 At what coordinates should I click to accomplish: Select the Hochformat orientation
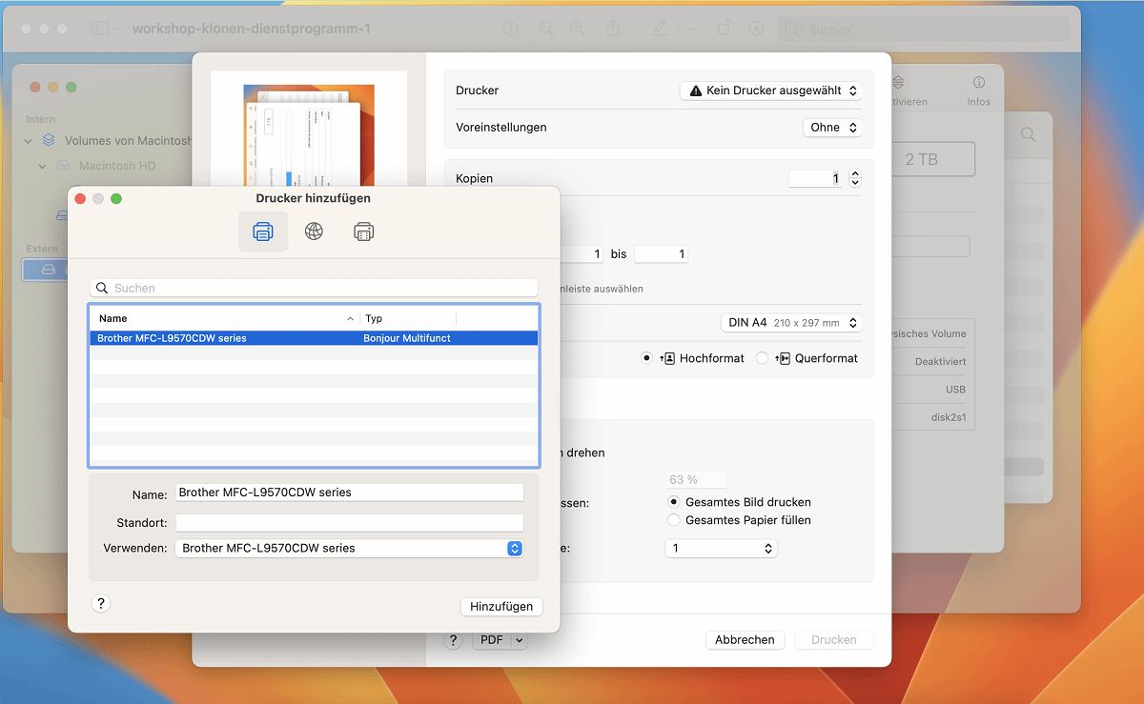[647, 358]
